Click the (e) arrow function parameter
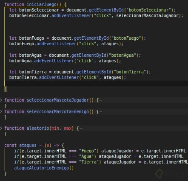Screen dimensions: 188x181 tap(48, 145)
